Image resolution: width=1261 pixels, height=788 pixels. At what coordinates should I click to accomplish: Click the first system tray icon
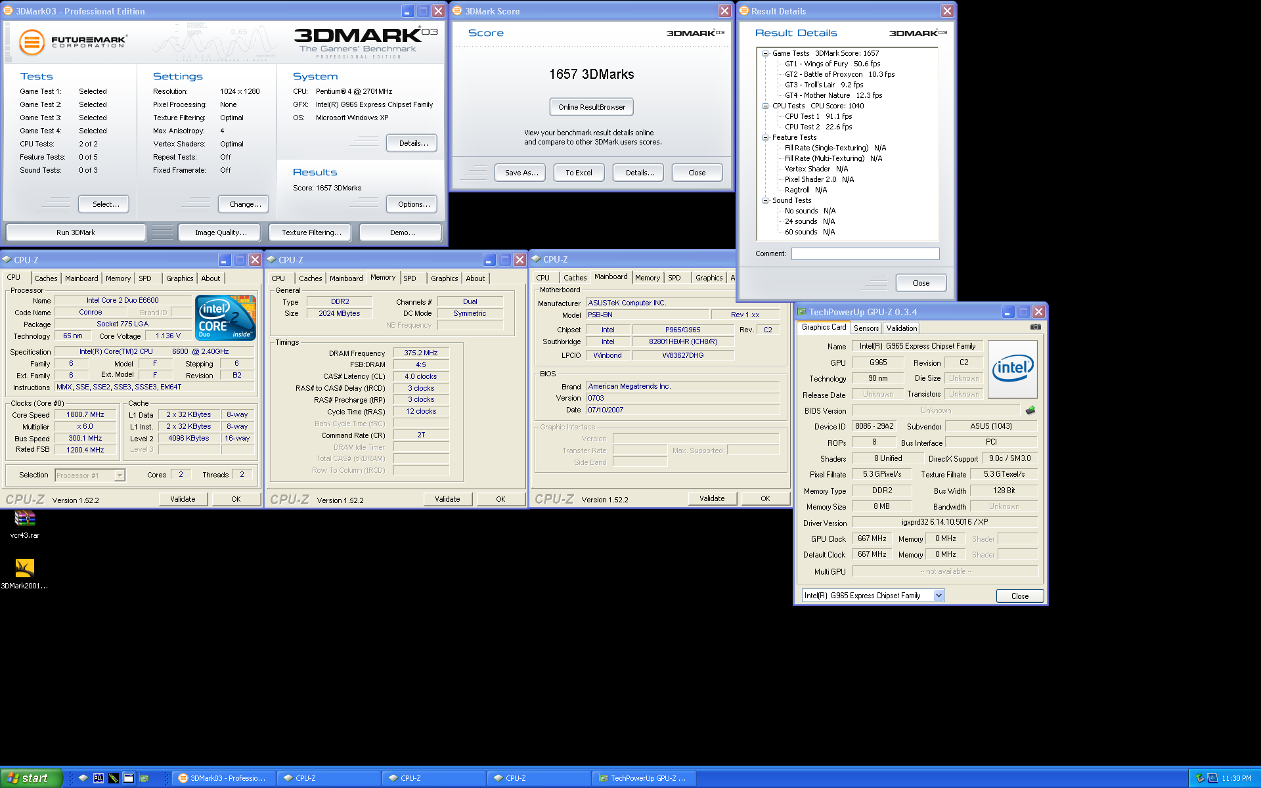(1199, 778)
